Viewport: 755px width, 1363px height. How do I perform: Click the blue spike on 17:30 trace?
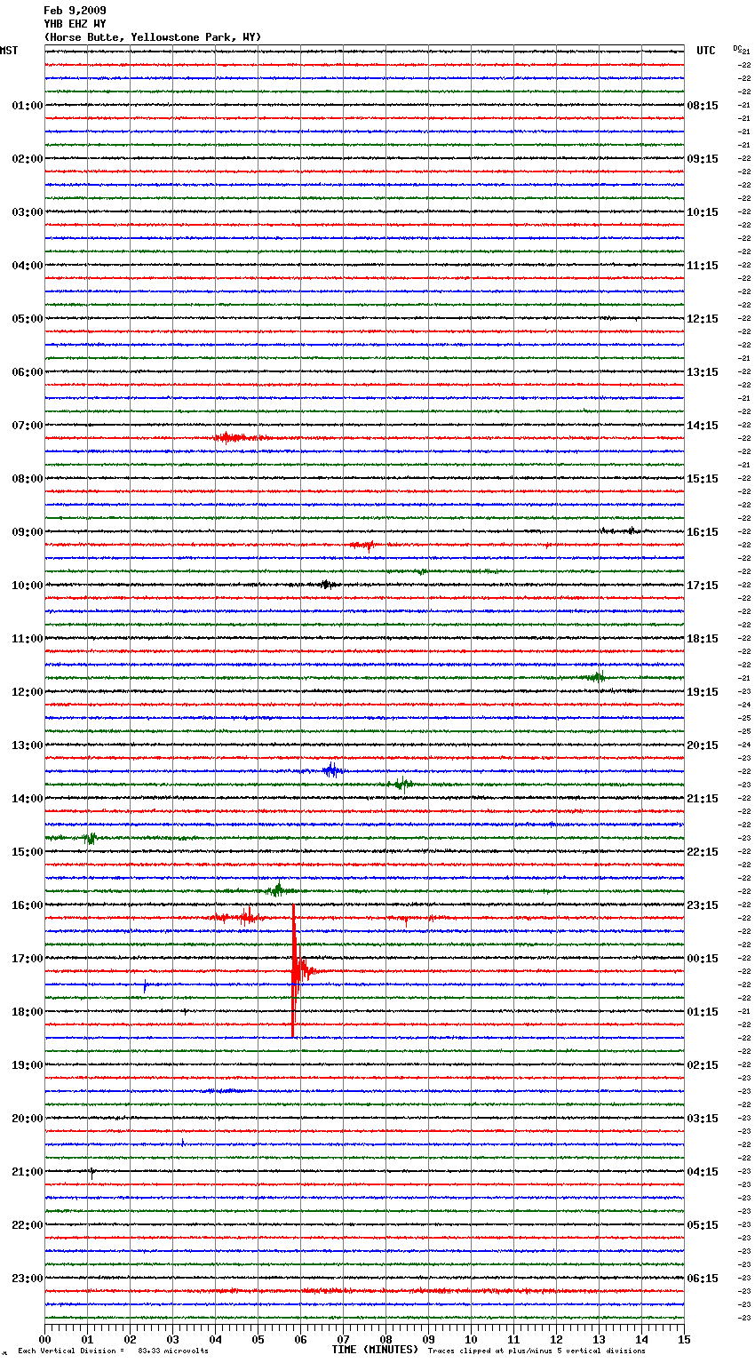[145, 985]
